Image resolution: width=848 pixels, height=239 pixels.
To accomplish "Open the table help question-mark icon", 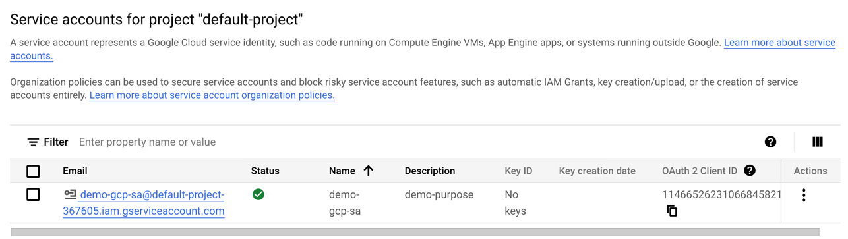I will pos(770,142).
